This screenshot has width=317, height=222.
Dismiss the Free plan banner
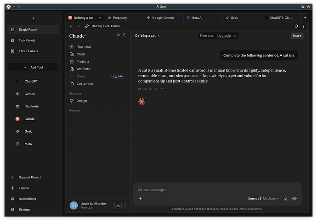pyautogui.click(x=235, y=36)
